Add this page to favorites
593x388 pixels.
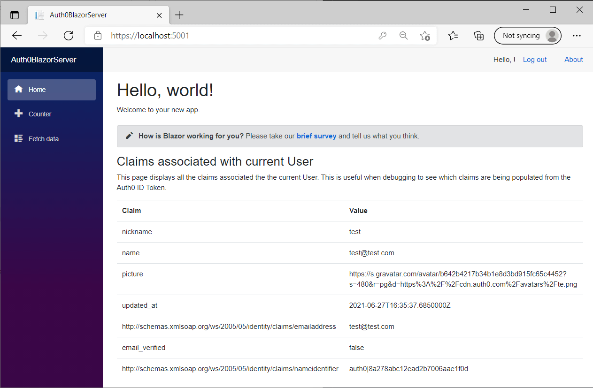point(425,36)
